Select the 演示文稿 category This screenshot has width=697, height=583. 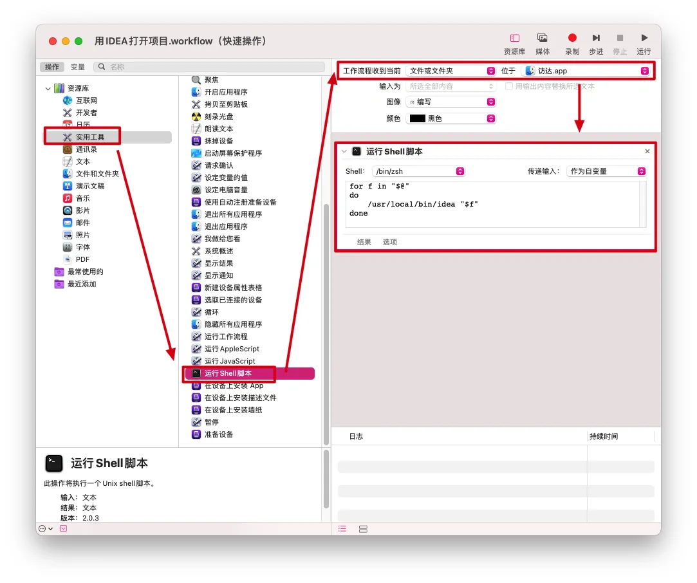pyautogui.click(x=90, y=186)
